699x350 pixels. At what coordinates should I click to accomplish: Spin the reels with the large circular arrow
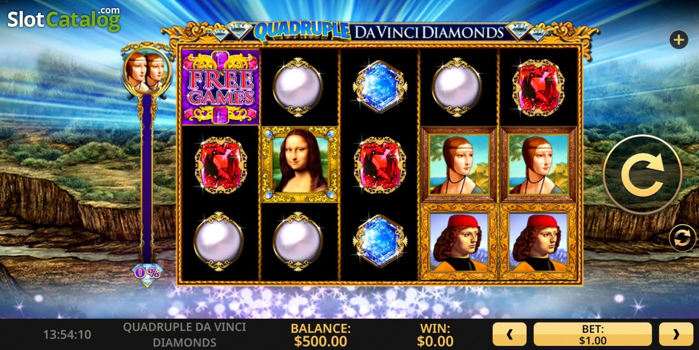click(x=642, y=174)
